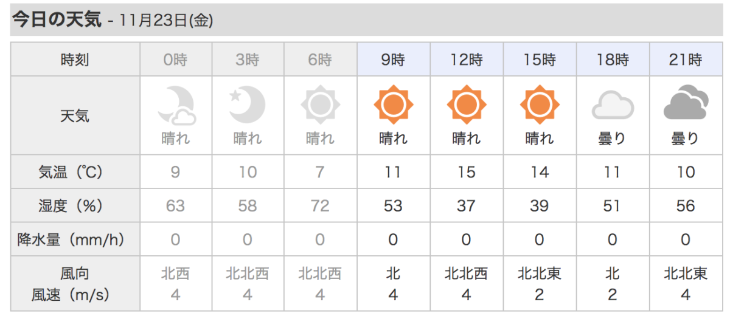The width and height of the screenshot is (730, 316).
Task: Click the greyed-out sun icon at 6時
Action: 320,105
